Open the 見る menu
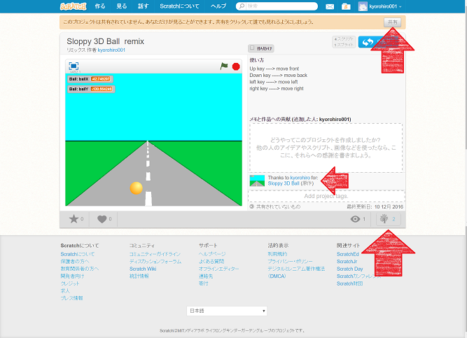467x338 pixels. coord(122,6)
